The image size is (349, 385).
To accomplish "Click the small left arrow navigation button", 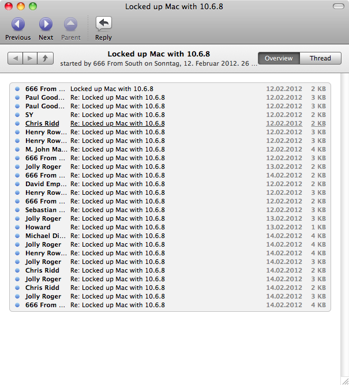I will [x=16, y=58].
